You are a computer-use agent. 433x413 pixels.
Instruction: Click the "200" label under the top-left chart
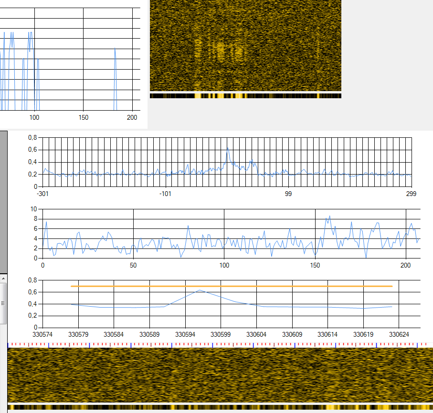click(132, 117)
